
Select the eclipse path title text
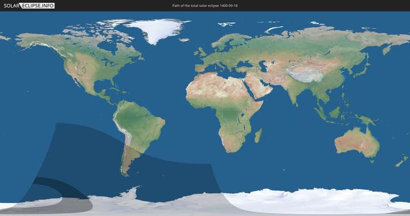[205, 6]
